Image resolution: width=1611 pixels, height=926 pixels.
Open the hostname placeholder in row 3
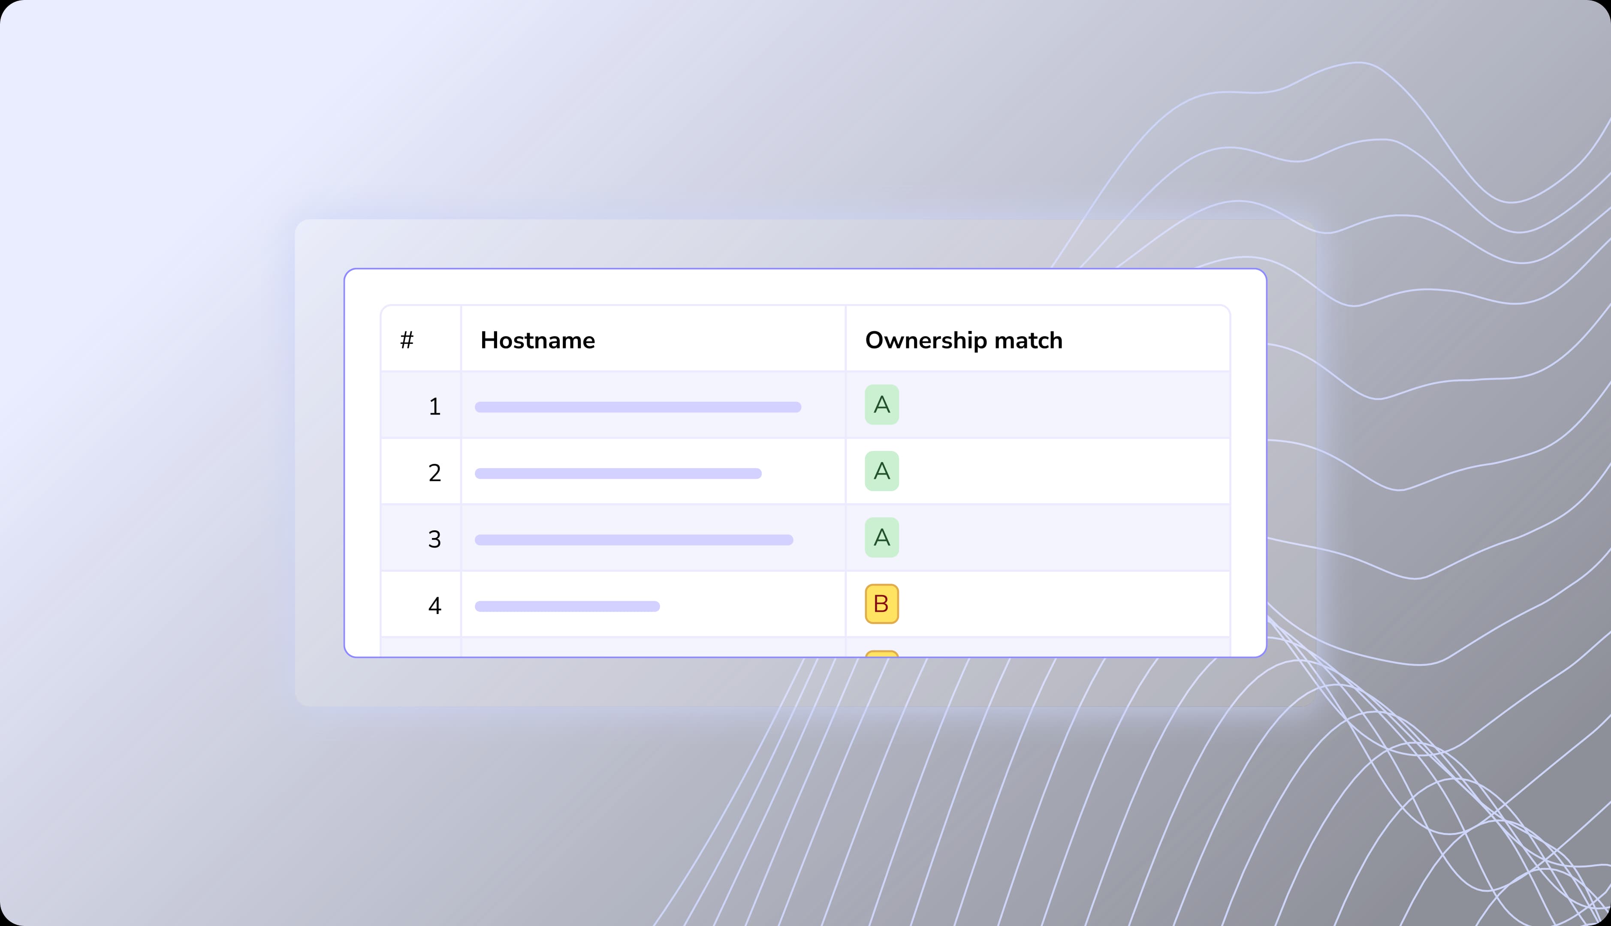click(x=634, y=540)
